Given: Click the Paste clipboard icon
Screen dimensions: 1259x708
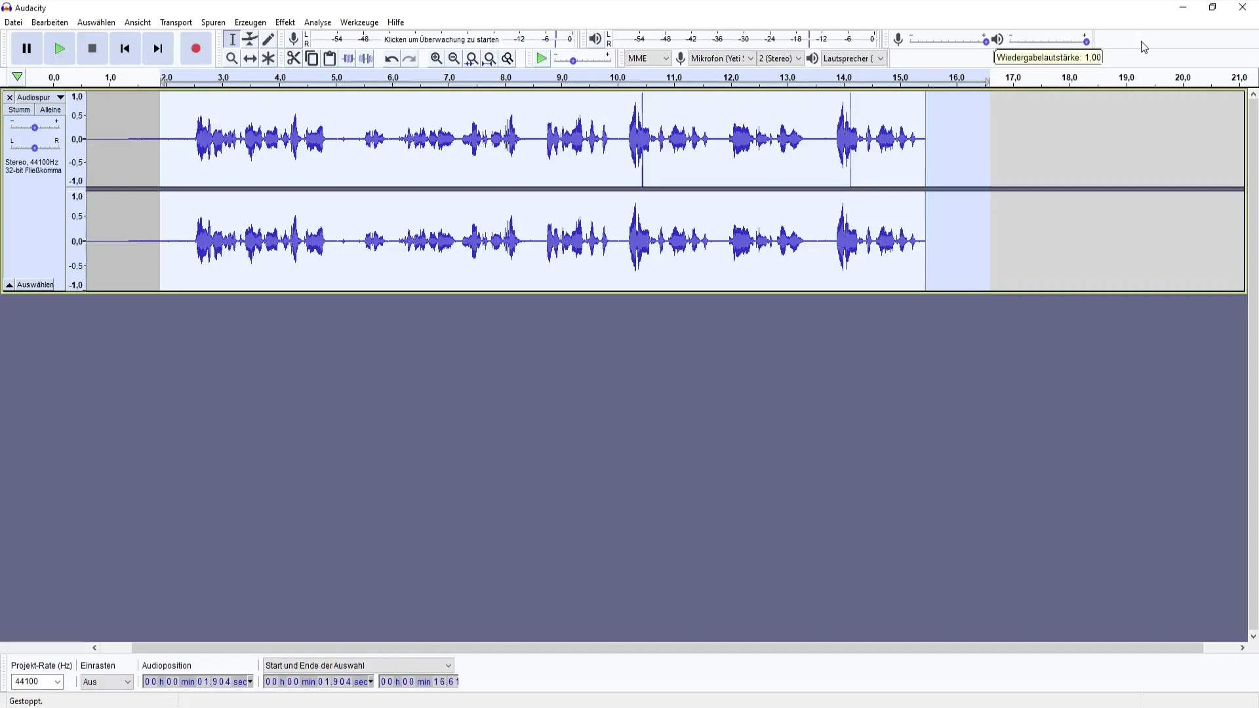Looking at the screenshot, I should [330, 58].
